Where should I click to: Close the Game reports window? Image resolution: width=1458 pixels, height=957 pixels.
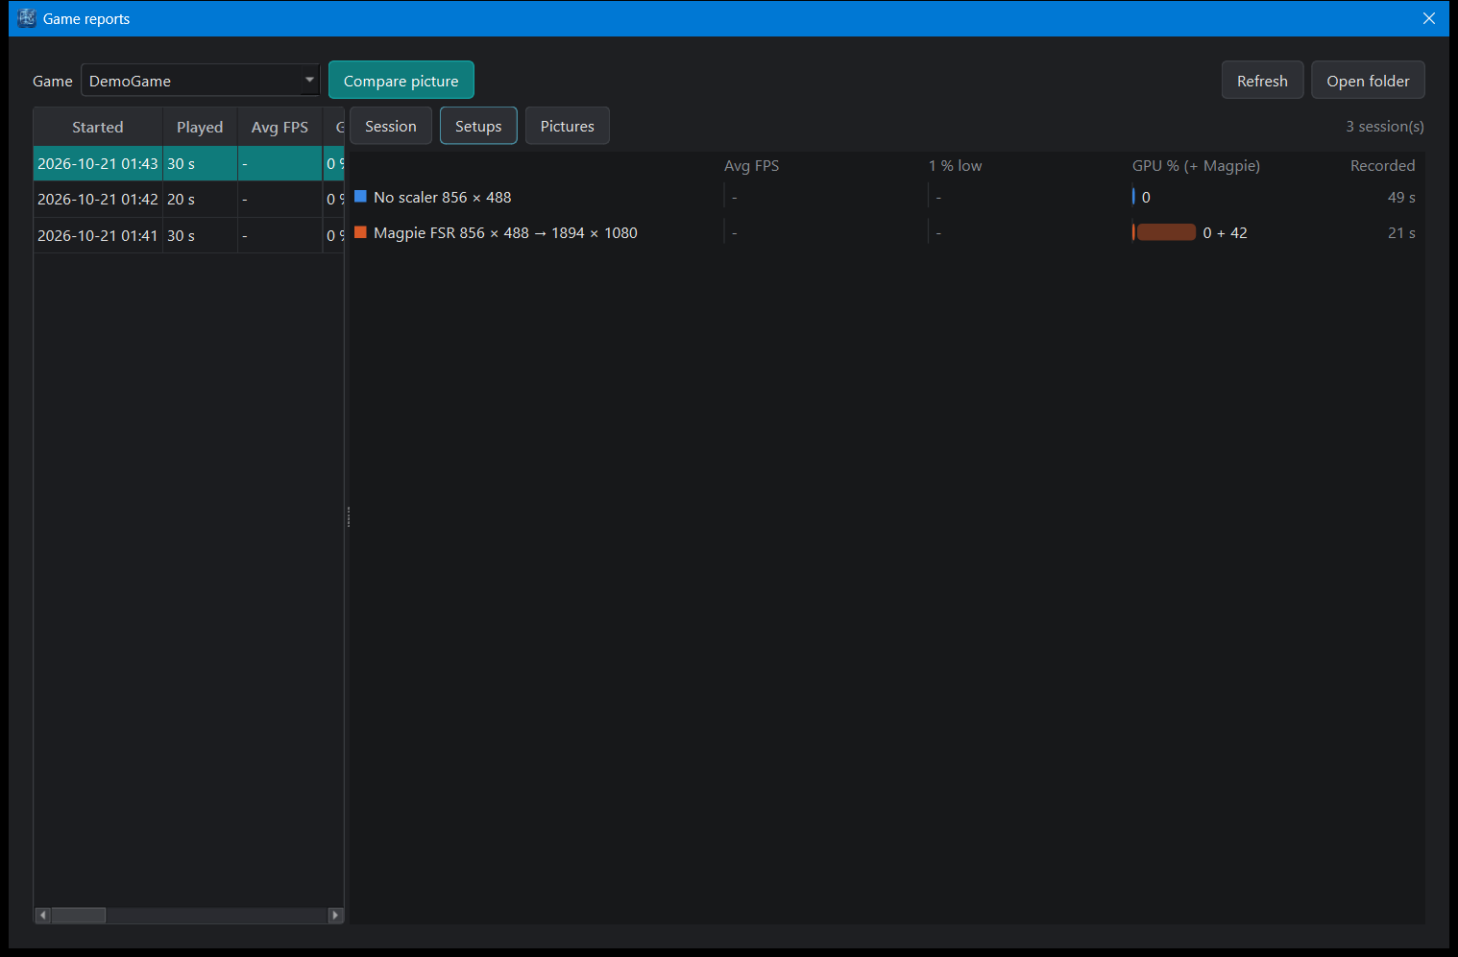(1429, 18)
